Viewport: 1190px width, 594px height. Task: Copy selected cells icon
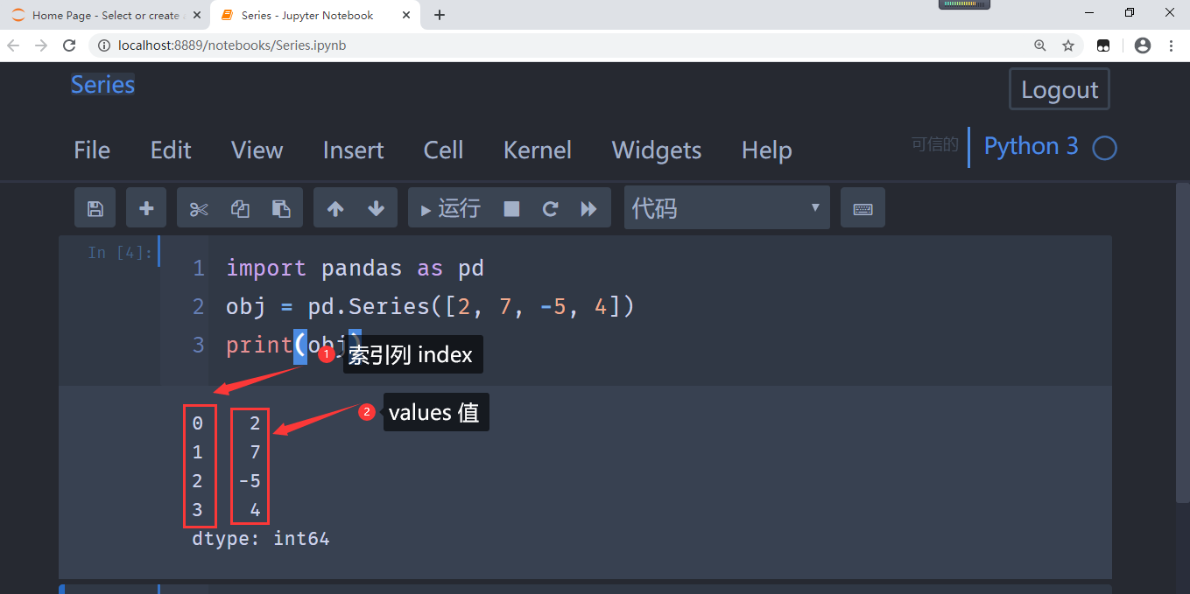tap(240, 208)
